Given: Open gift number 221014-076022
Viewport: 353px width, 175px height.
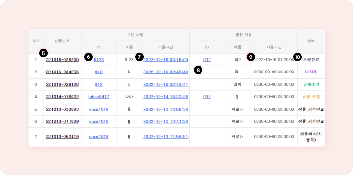Looking at the screenshot, I should click(62, 97).
